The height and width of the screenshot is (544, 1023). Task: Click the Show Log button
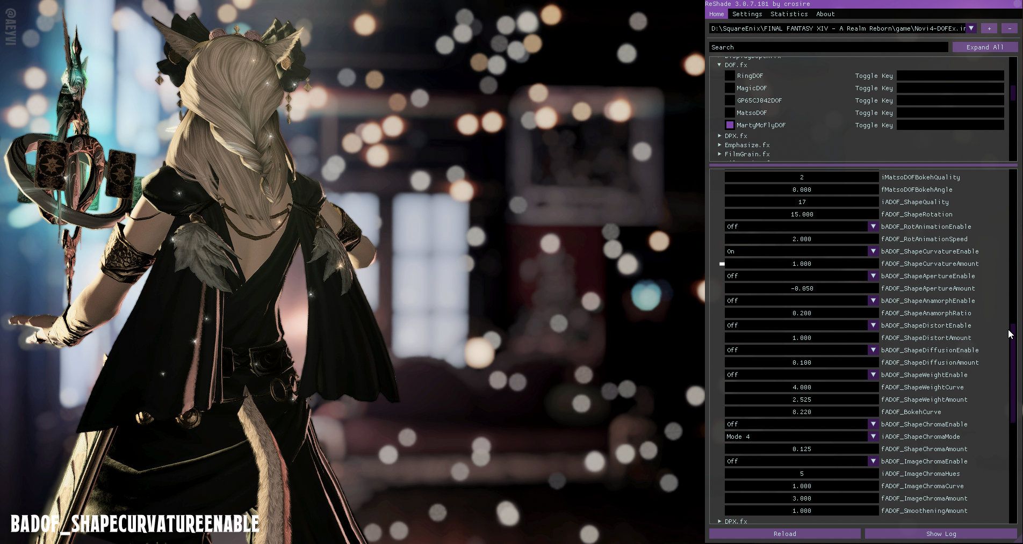[941, 534]
